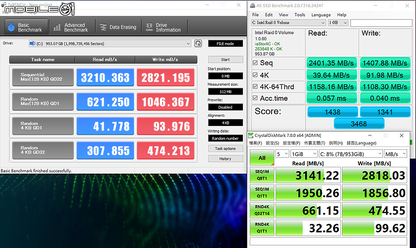
Task: Click the AS SSD read score 1438
Action: click(333, 112)
